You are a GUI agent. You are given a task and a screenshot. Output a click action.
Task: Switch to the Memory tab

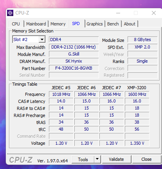point(58,24)
